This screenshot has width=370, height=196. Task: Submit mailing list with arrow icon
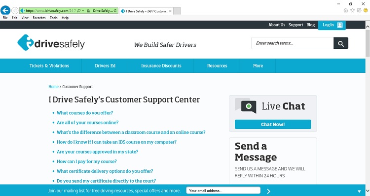[268, 191]
